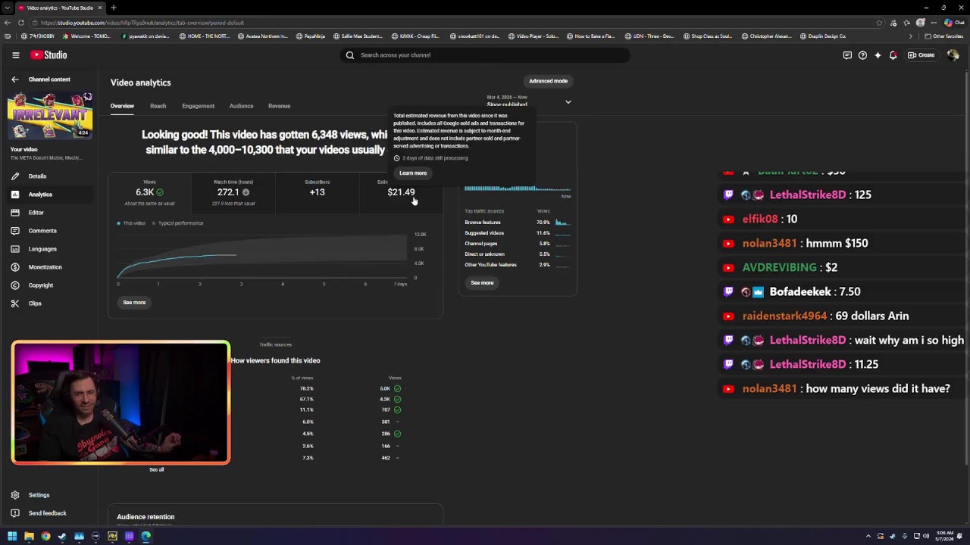The height and width of the screenshot is (545, 970).
Task: Open the Details pencil icon
Action: coord(14,176)
